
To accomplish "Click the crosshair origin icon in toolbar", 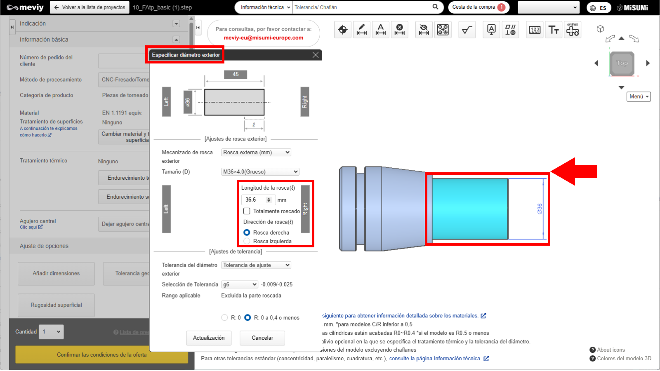I will pyautogui.click(x=343, y=30).
